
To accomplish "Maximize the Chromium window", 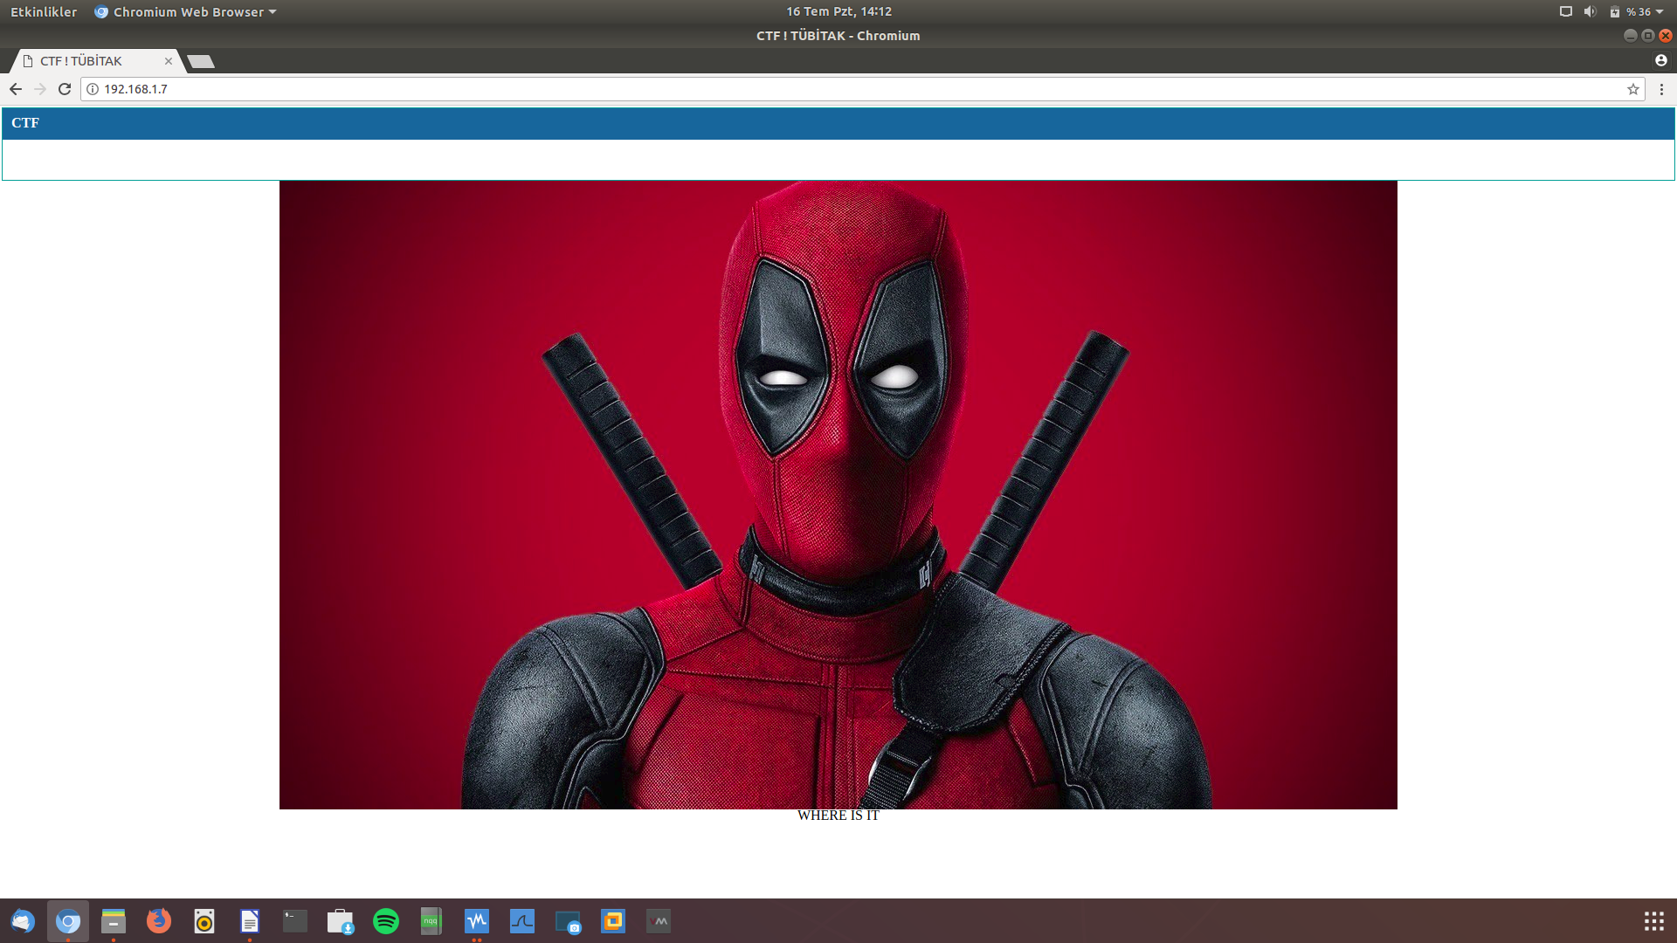I will click(x=1647, y=36).
